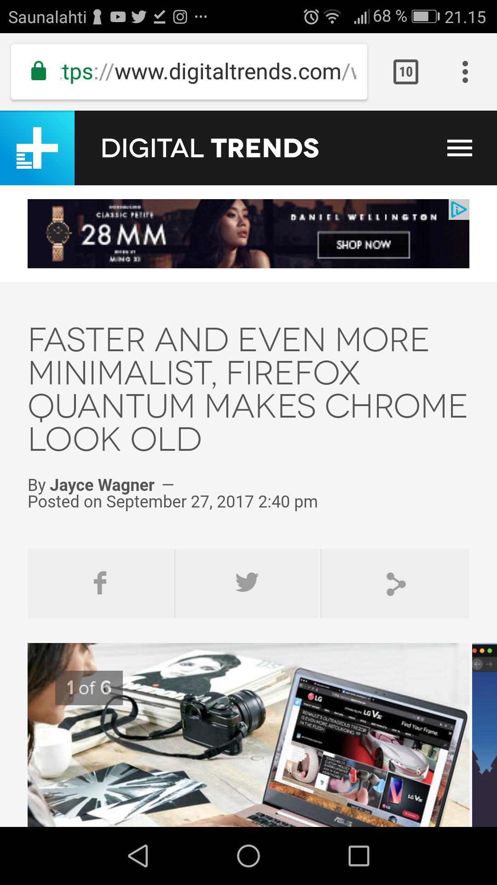
Task: Open author Jayce Wagner's page
Action: 102,485
